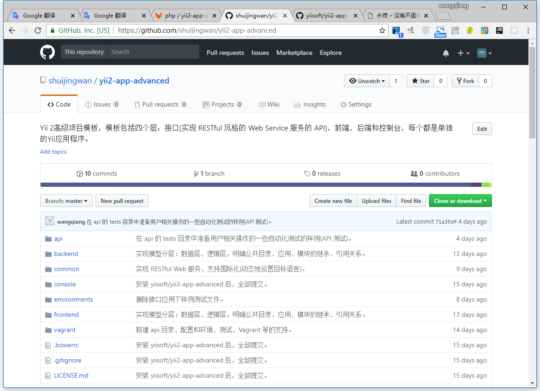The width and height of the screenshot is (540, 391).
Task: Switch to the Issues tab
Action: click(102, 104)
